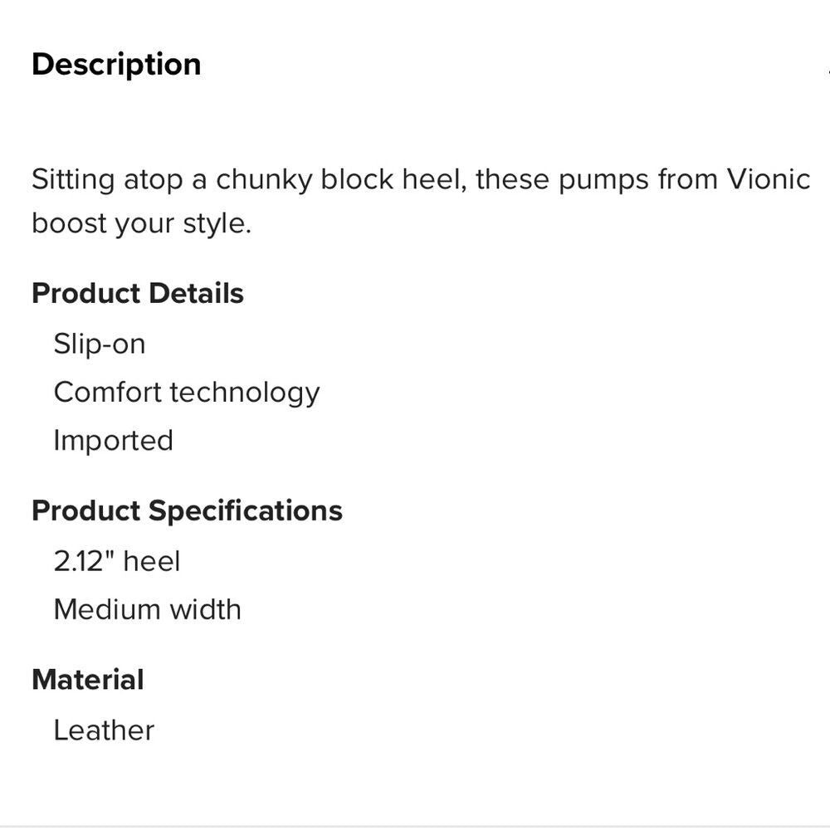Click the Comfort technology detail item
Image resolution: width=830 pixels, height=830 pixels.
(x=187, y=393)
